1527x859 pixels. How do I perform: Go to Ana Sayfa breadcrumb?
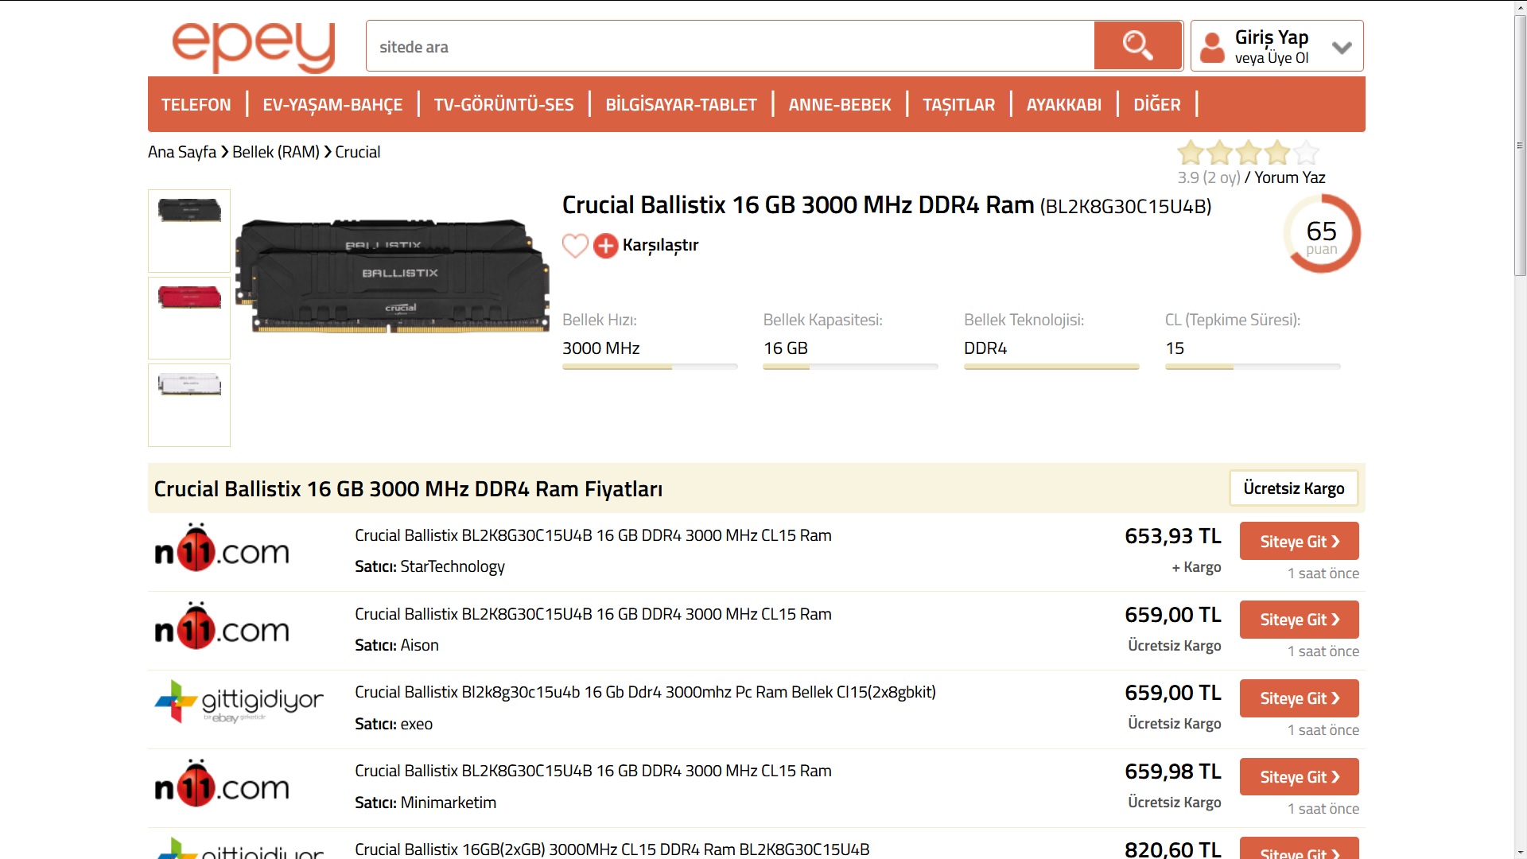tap(182, 152)
